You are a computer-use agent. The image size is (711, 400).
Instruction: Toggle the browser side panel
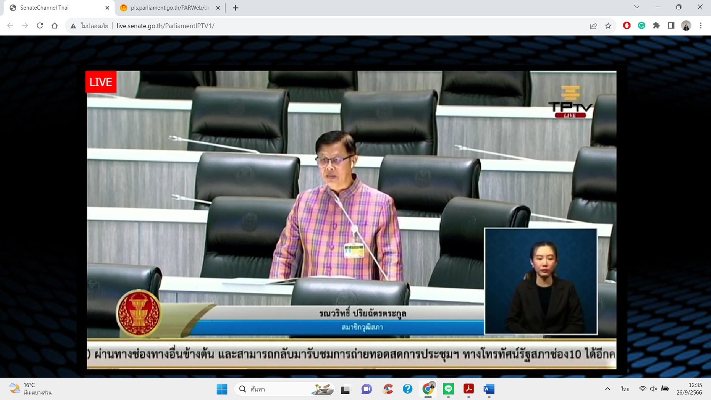point(671,26)
